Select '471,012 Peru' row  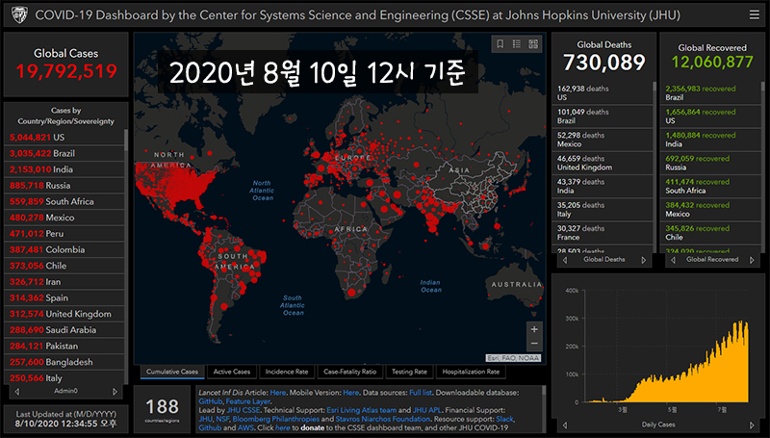[64, 234]
